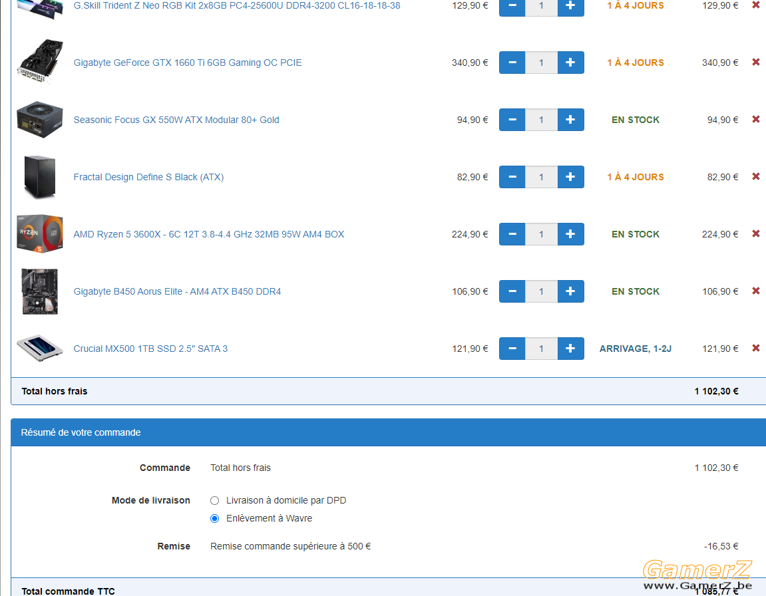Click the 'Total commande TTC' label
This screenshot has width=766, height=596.
69,591
